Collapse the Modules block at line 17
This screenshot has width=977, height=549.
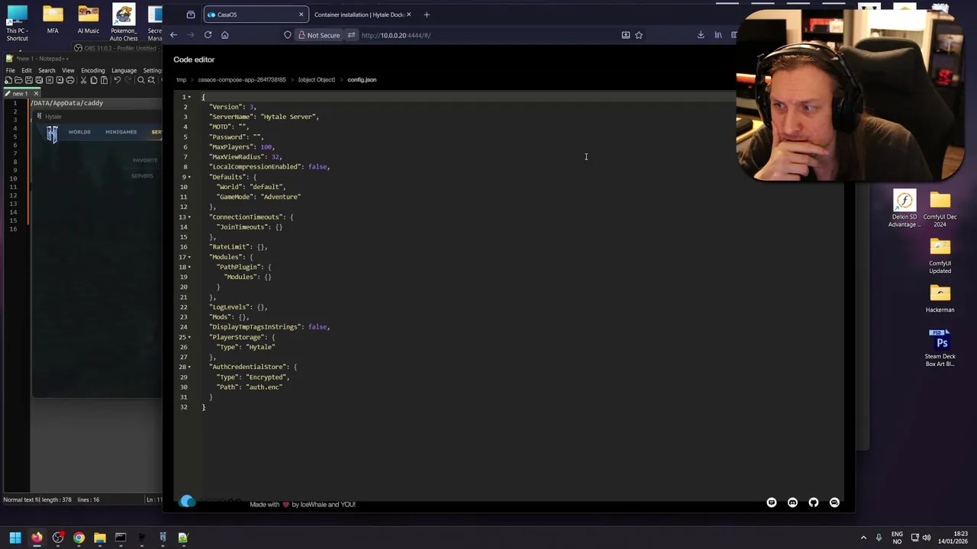click(x=189, y=257)
